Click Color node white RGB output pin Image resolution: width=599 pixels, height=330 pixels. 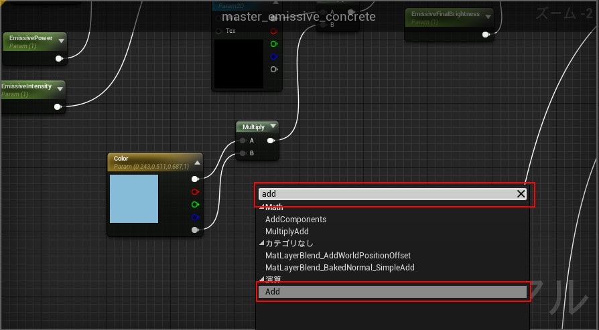(x=195, y=179)
